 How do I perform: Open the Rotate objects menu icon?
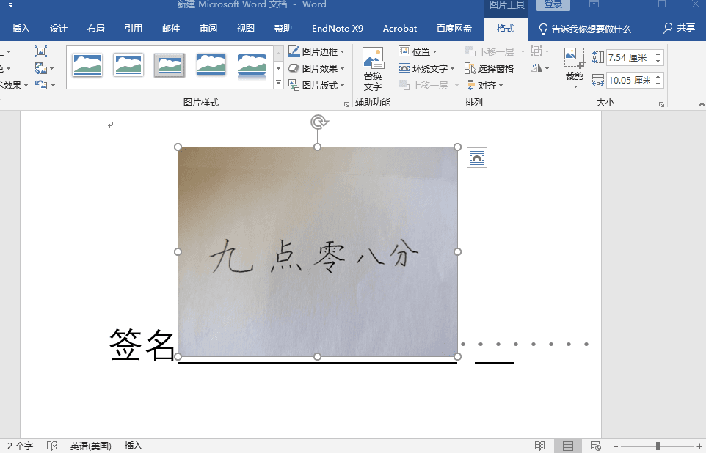536,68
